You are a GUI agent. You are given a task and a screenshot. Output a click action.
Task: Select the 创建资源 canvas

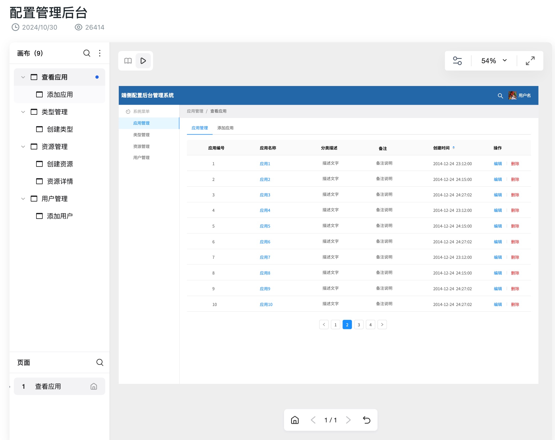click(x=60, y=164)
